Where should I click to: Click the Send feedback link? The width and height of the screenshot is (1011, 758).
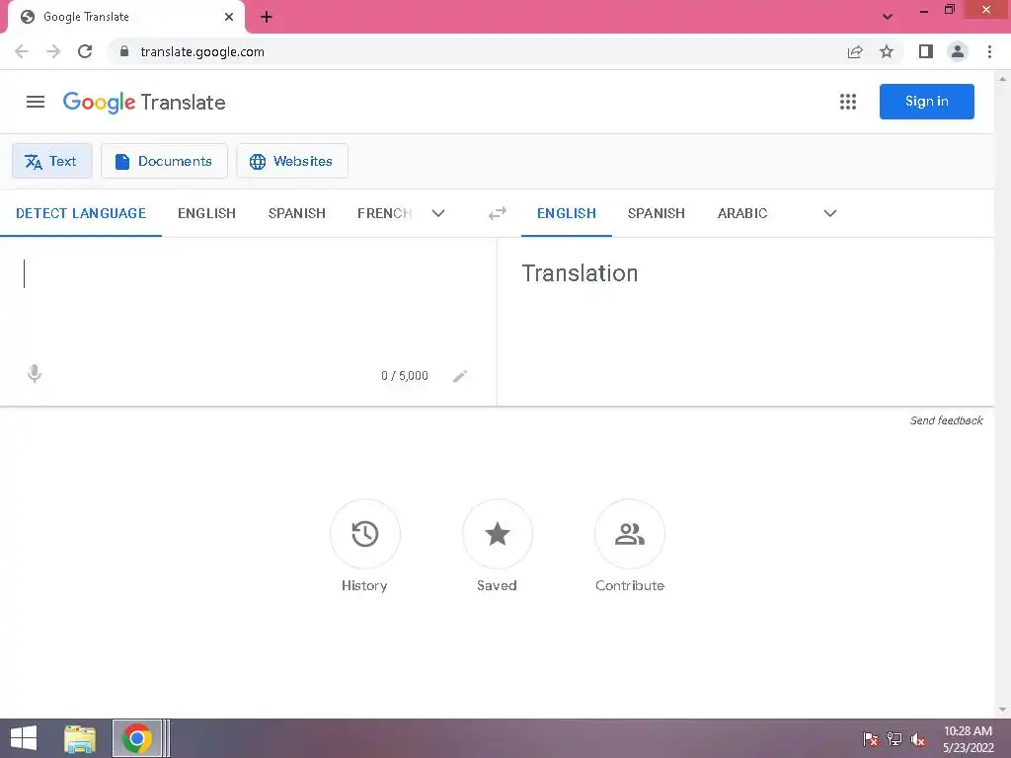[x=946, y=420]
